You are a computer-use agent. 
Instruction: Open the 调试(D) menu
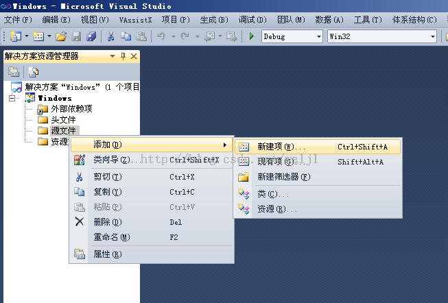pyautogui.click(x=252, y=20)
